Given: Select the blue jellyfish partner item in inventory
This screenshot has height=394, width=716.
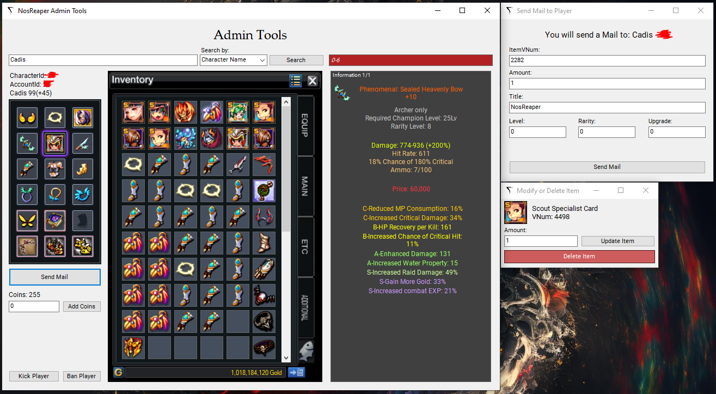Looking at the screenshot, I should [x=186, y=138].
